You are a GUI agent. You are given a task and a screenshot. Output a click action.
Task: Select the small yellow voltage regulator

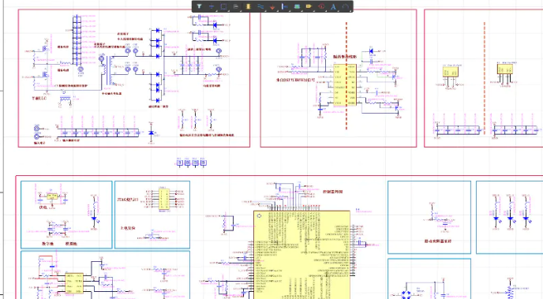click(x=52, y=196)
